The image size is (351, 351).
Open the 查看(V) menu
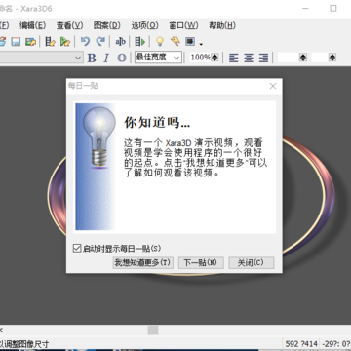tap(70, 25)
